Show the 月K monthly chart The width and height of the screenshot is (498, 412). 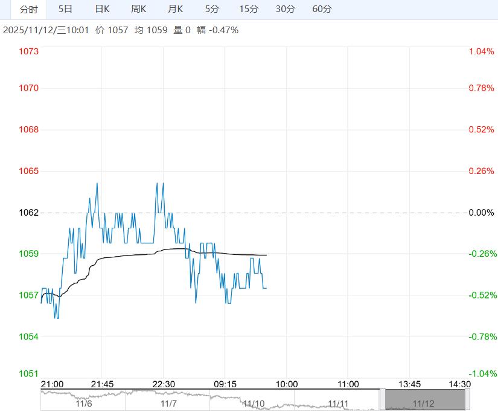tap(176, 9)
